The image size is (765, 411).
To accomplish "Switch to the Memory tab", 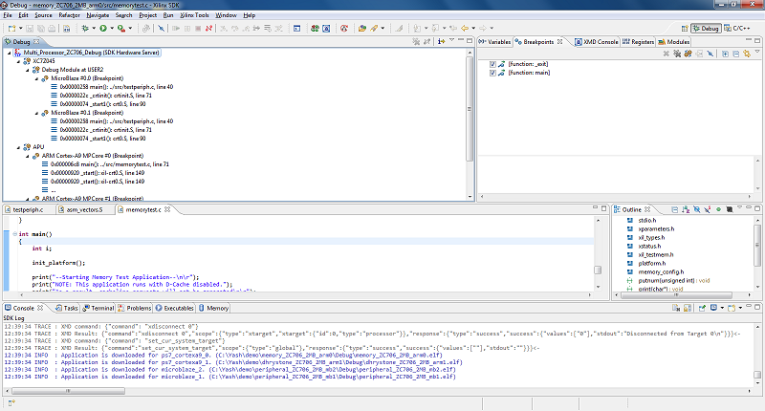I will pyautogui.click(x=213, y=308).
